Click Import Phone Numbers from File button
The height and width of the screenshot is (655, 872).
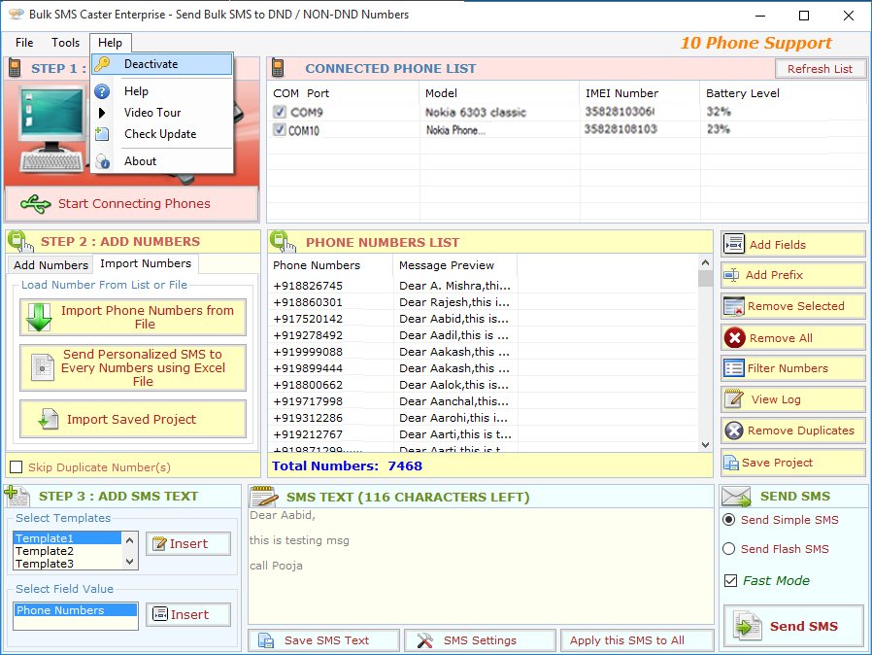coord(133,317)
